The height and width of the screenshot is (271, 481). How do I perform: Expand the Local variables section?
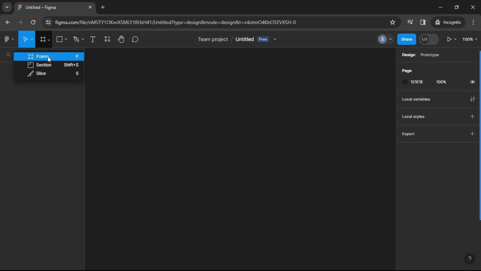coord(473,99)
